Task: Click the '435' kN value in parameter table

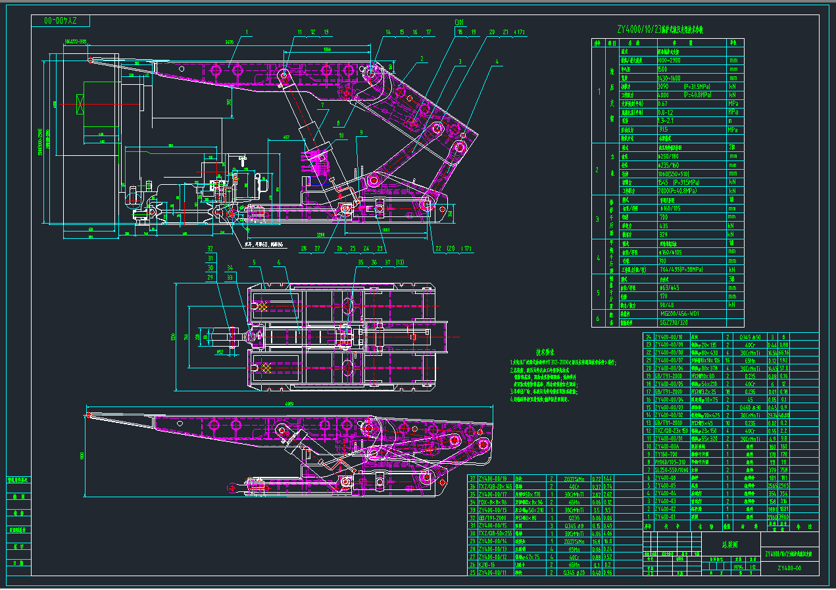Action: (664, 226)
